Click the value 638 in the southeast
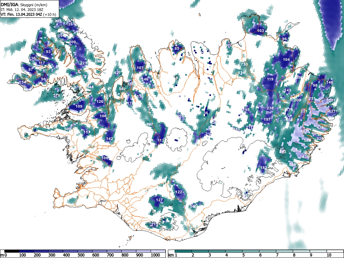 pos(294,150)
